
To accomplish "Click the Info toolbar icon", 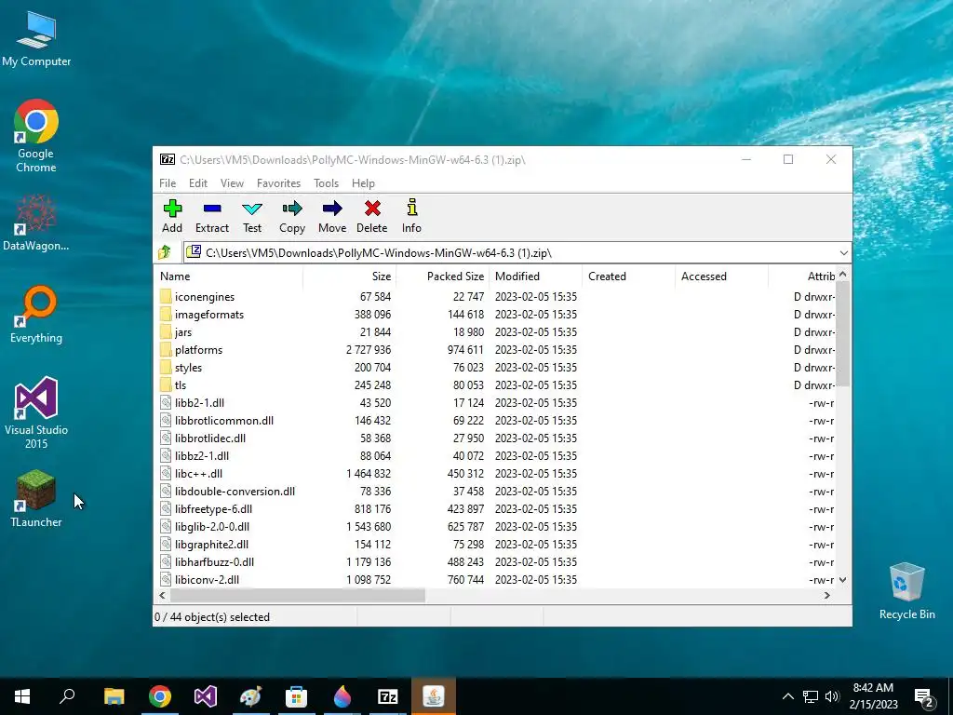I will pos(411,216).
